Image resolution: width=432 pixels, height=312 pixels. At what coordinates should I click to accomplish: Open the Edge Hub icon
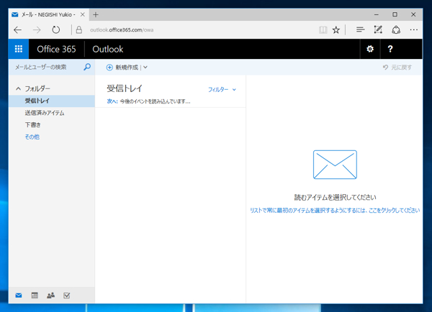click(360, 29)
